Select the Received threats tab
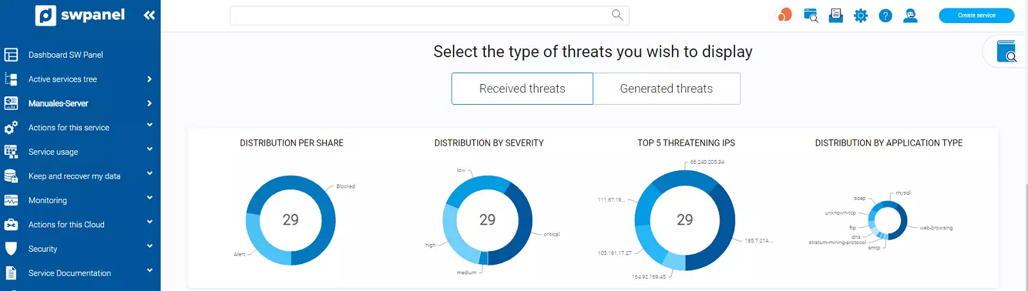 tap(522, 89)
